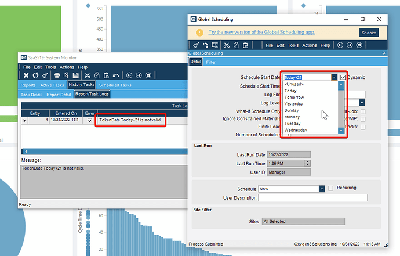Click the home icon in System Monitor toolbar
The height and width of the screenshot is (256, 400).
[148, 75]
